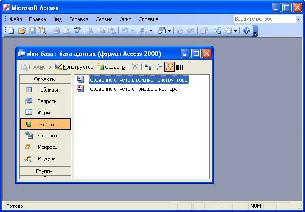Maximize the Моя-база database window
Image resolution: width=305 pixels, height=212 pixels.
196,54
